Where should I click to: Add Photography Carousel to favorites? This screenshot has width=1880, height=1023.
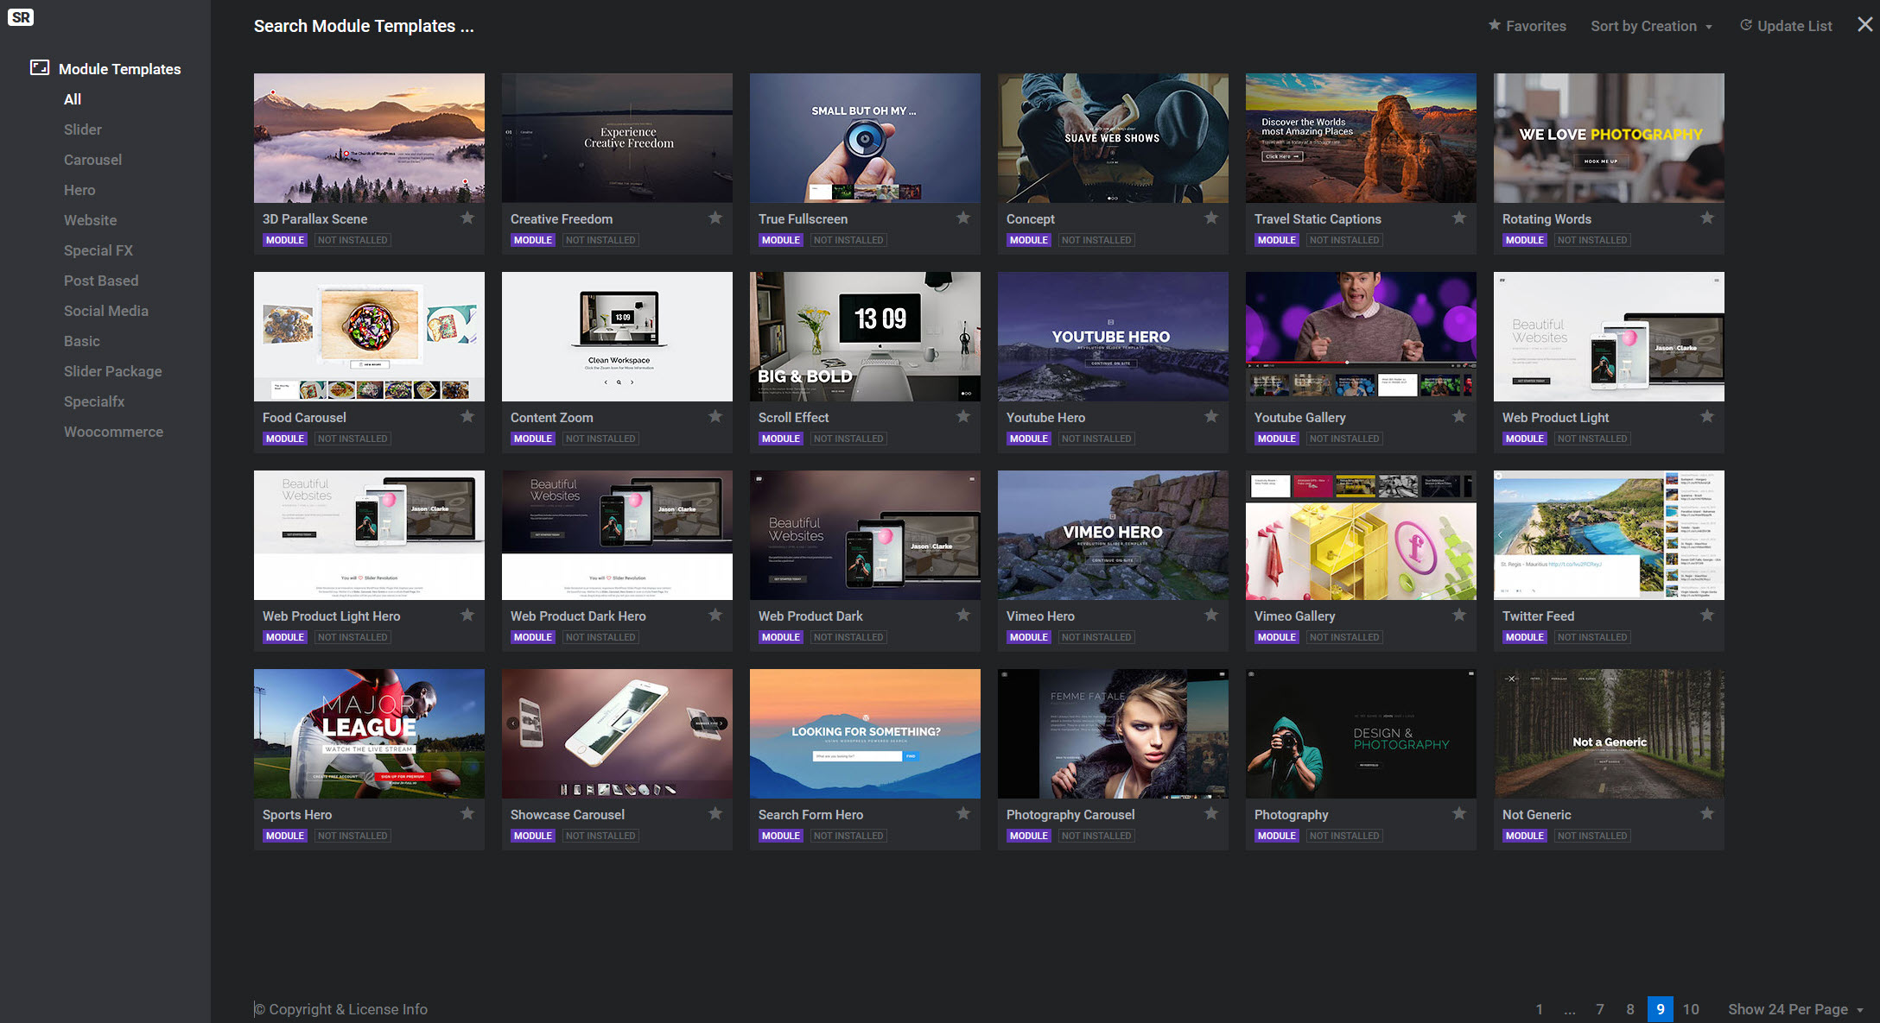tap(1211, 813)
